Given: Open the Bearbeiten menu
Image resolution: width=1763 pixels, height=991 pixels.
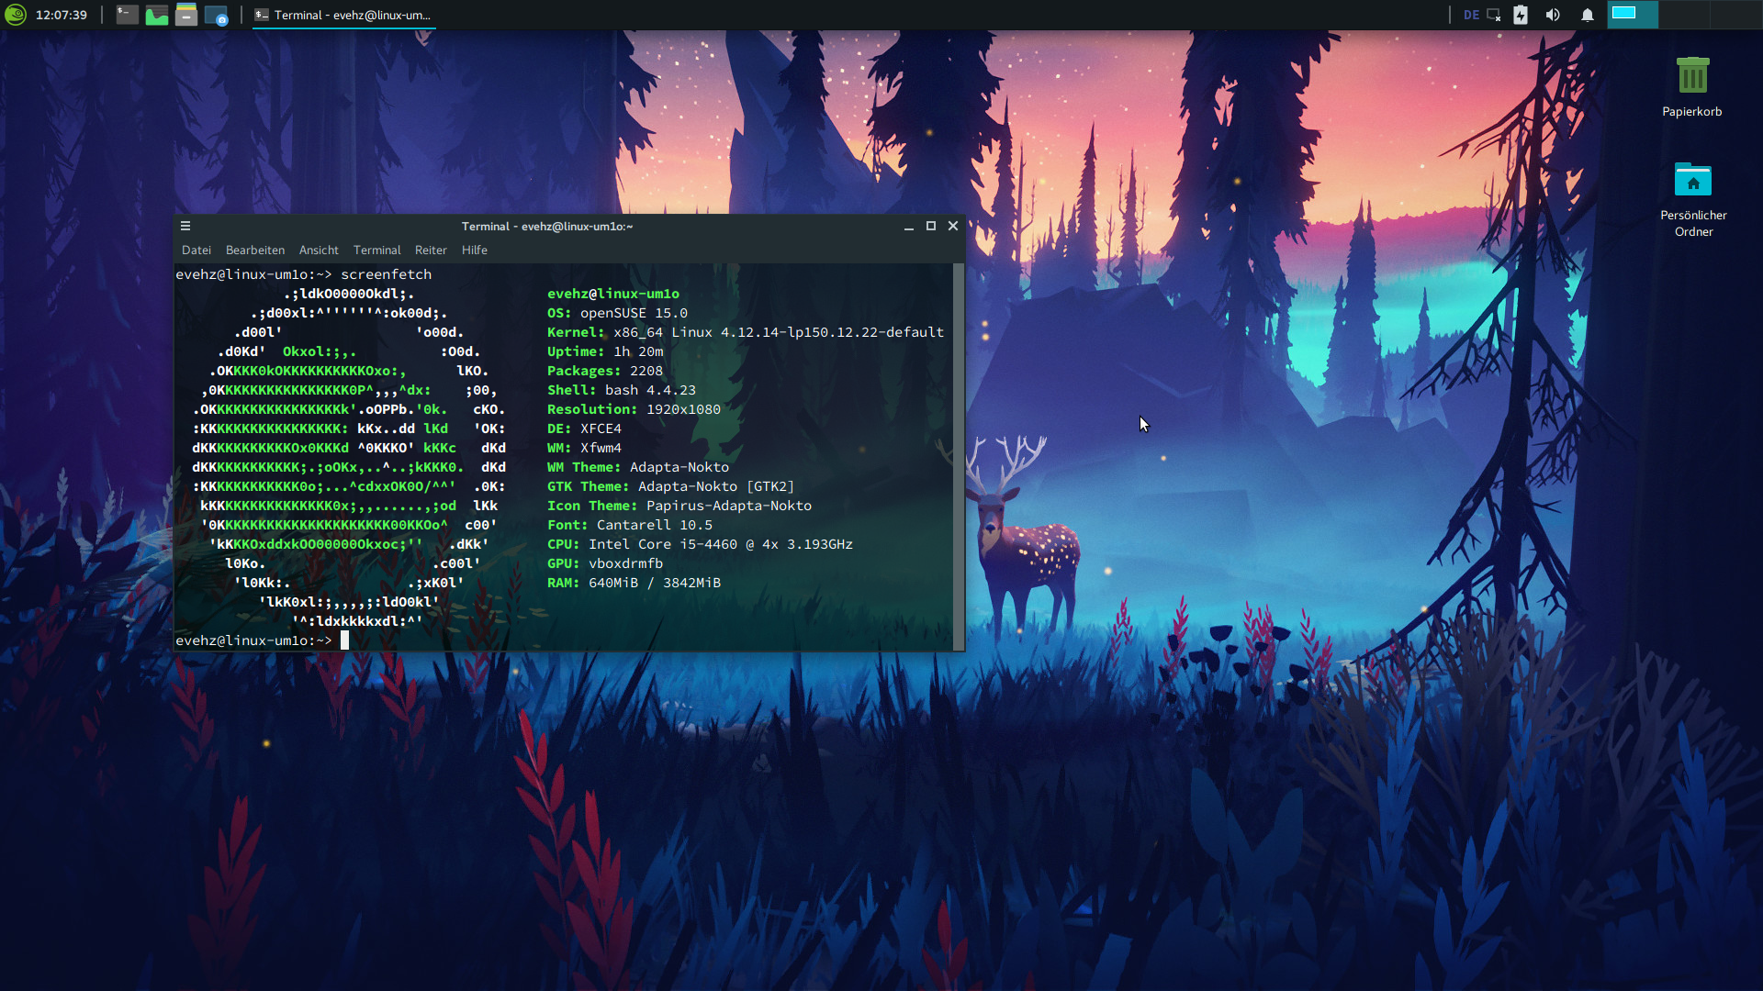Looking at the screenshot, I should click(x=255, y=251).
